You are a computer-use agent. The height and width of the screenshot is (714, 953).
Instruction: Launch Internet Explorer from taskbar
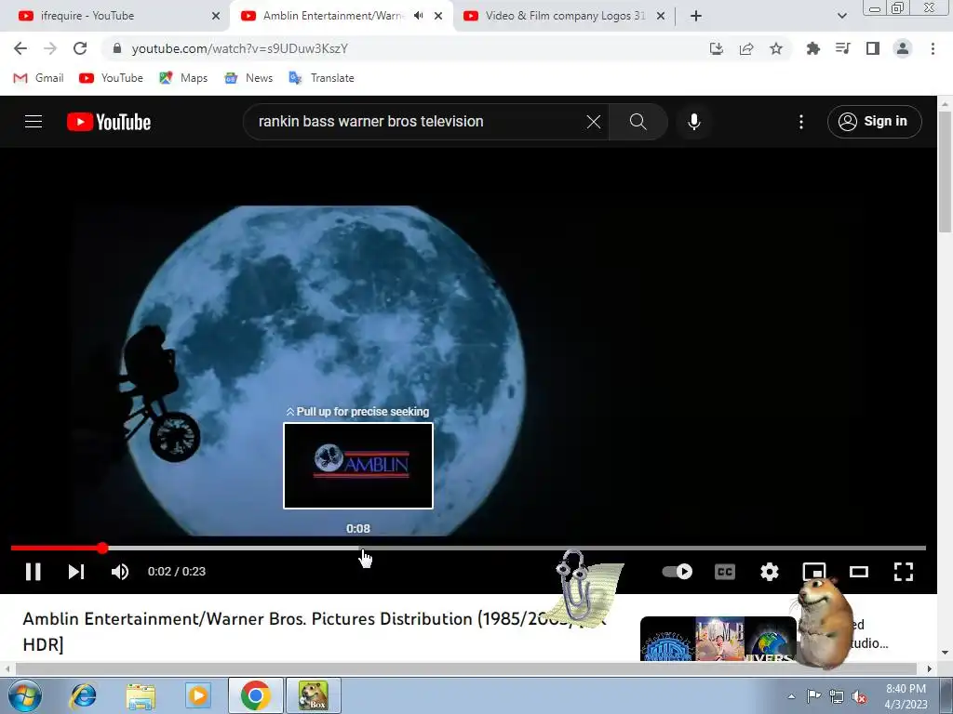point(83,695)
